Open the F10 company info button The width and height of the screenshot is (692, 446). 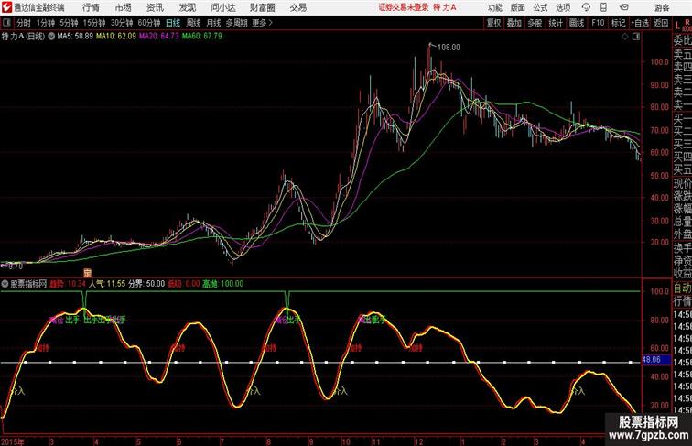coord(598,23)
